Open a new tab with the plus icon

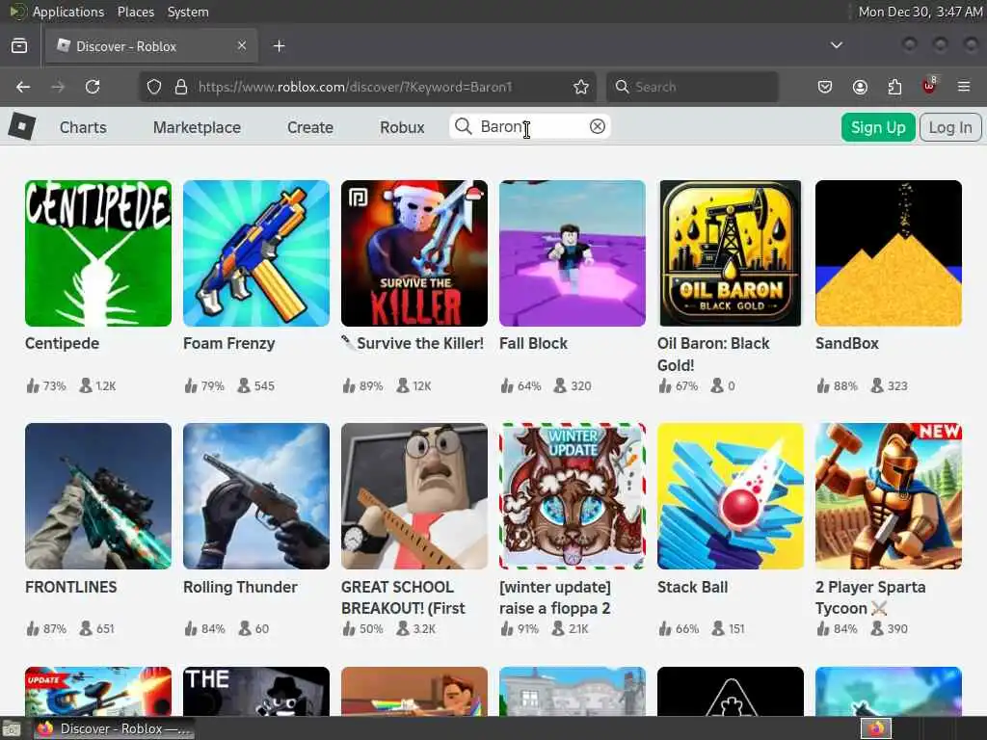(279, 46)
